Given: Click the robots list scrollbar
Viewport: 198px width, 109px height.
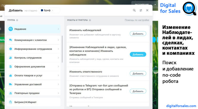Looking at the screenshot, I should [x=151, y=44].
